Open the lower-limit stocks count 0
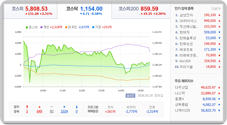This screenshot has width=227, height=125. click(x=77, y=111)
